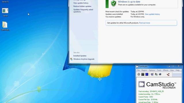Viewport: 184px width, 103px height.
Task: Minimize the CamStudio window
Action: click(x=169, y=66)
